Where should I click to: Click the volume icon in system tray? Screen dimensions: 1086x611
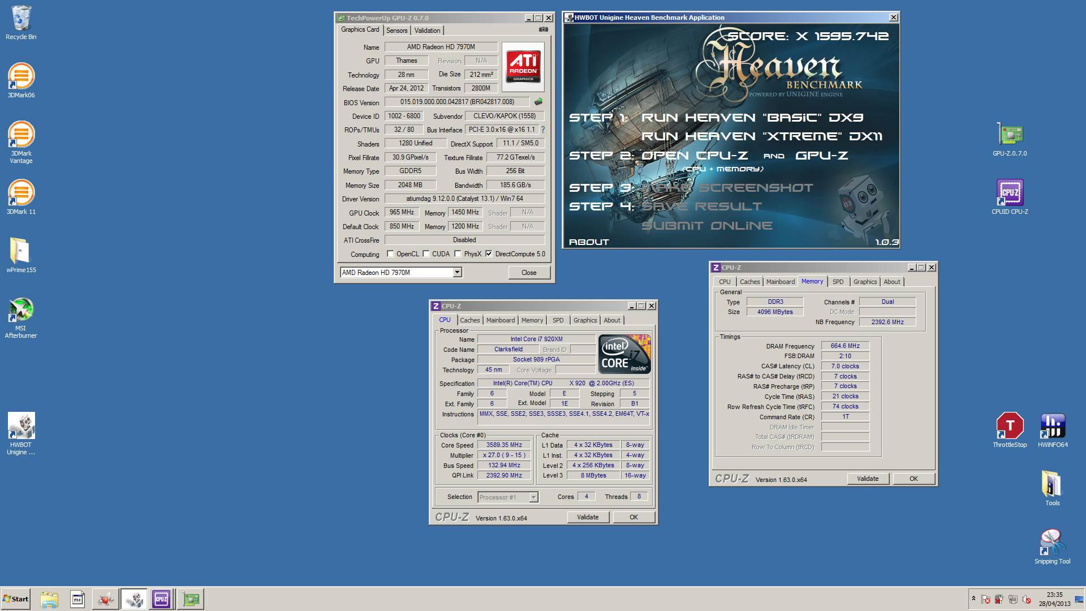[x=1026, y=599]
